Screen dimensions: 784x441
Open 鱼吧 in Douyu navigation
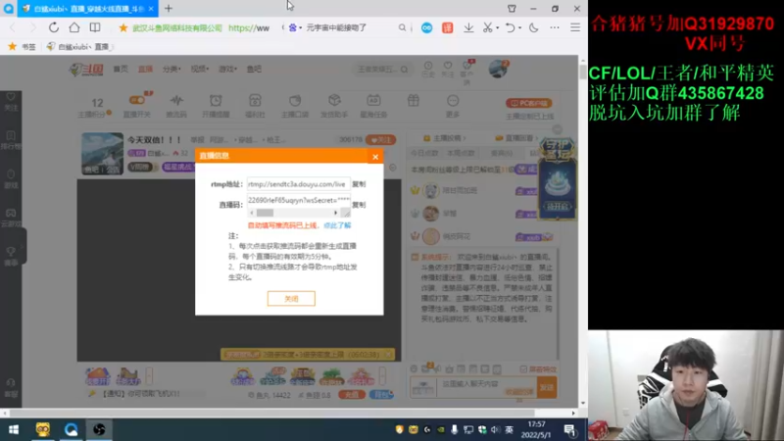click(x=254, y=69)
